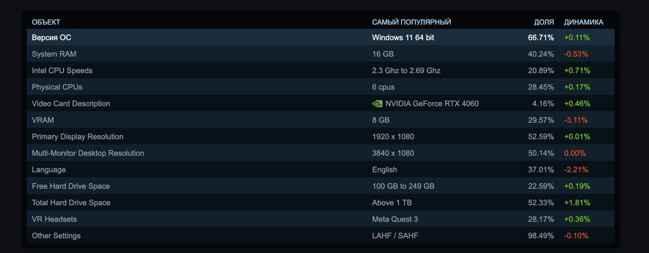The image size is (649, 253).
Task: Expand the VRAM category label
Action: tap(43, 120)
